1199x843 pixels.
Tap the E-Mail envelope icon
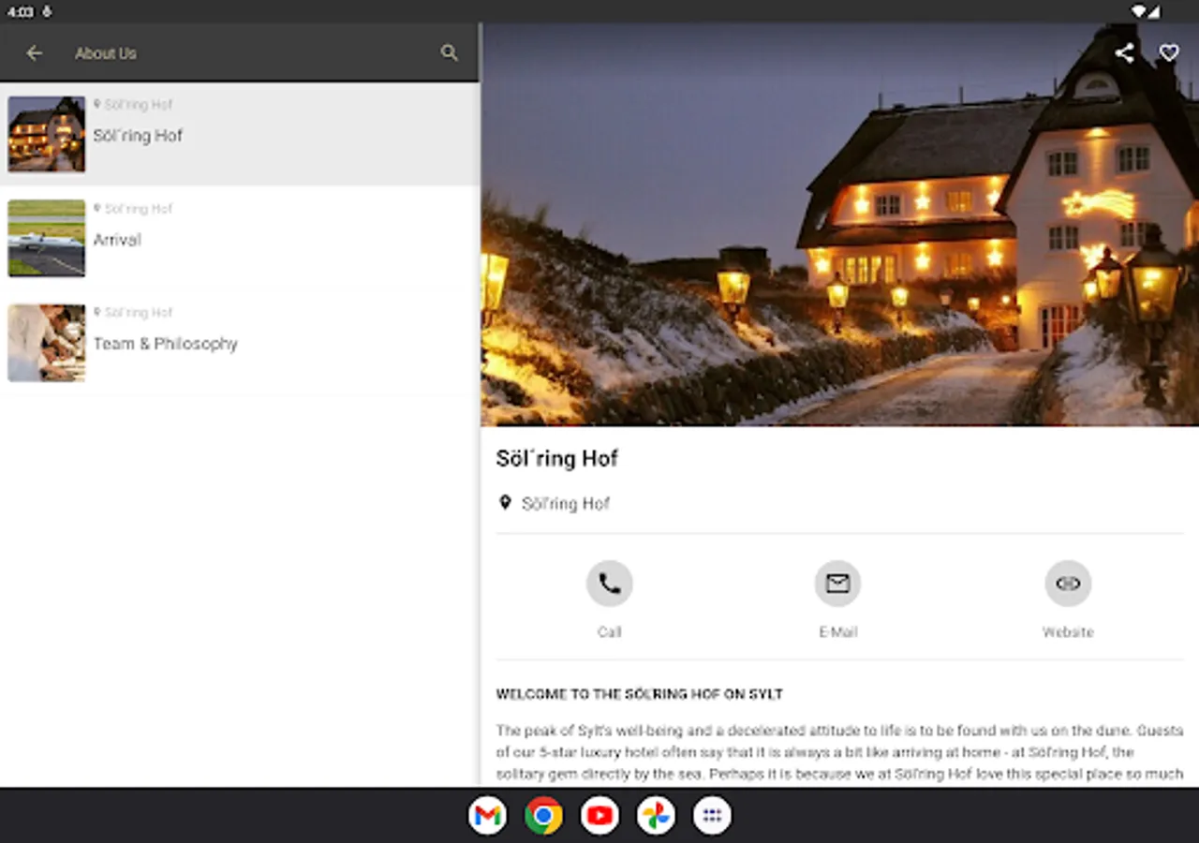coord(838,584)
